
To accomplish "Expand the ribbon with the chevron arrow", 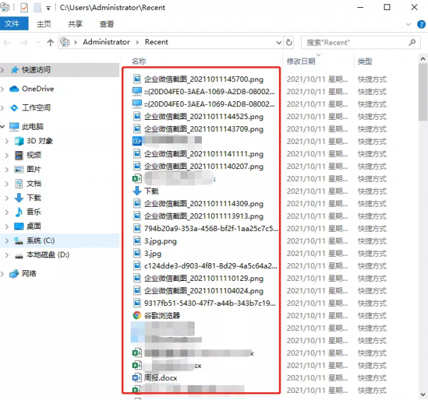I will click(x=408, y=24).
